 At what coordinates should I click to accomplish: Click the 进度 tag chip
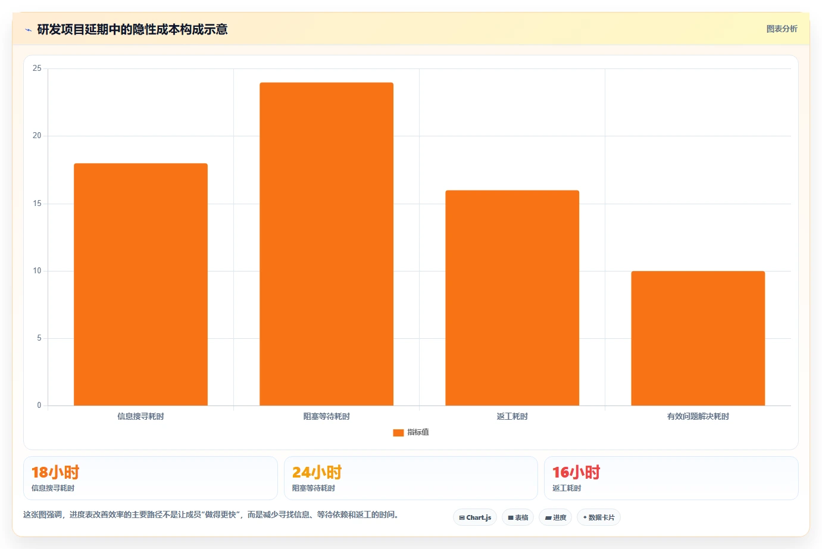pos(555,517)
